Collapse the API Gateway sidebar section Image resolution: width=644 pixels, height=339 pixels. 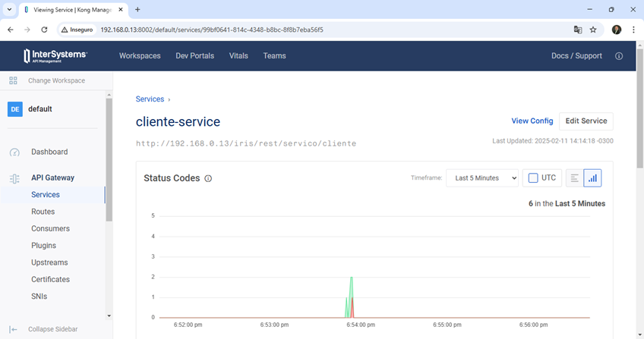pos(52,177)
